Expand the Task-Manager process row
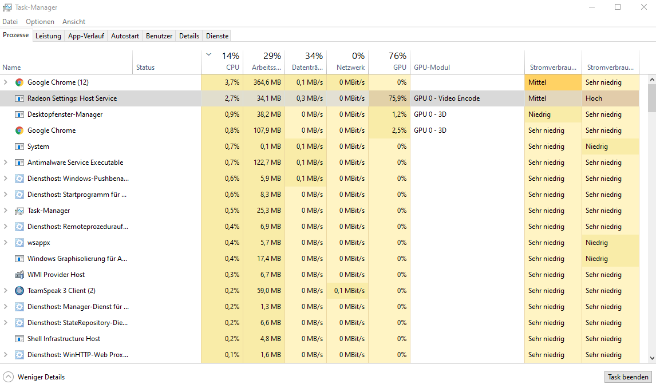 pos(6,211)
